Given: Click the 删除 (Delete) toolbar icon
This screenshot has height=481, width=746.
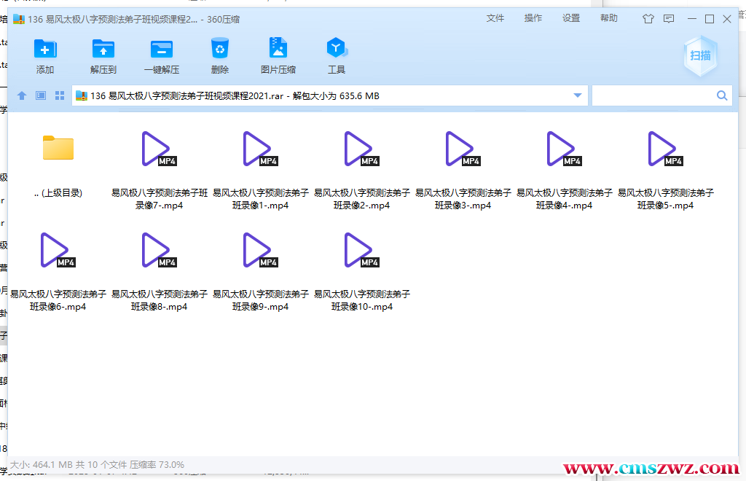Looking at the screenshot, I should [x=220, y=55].
